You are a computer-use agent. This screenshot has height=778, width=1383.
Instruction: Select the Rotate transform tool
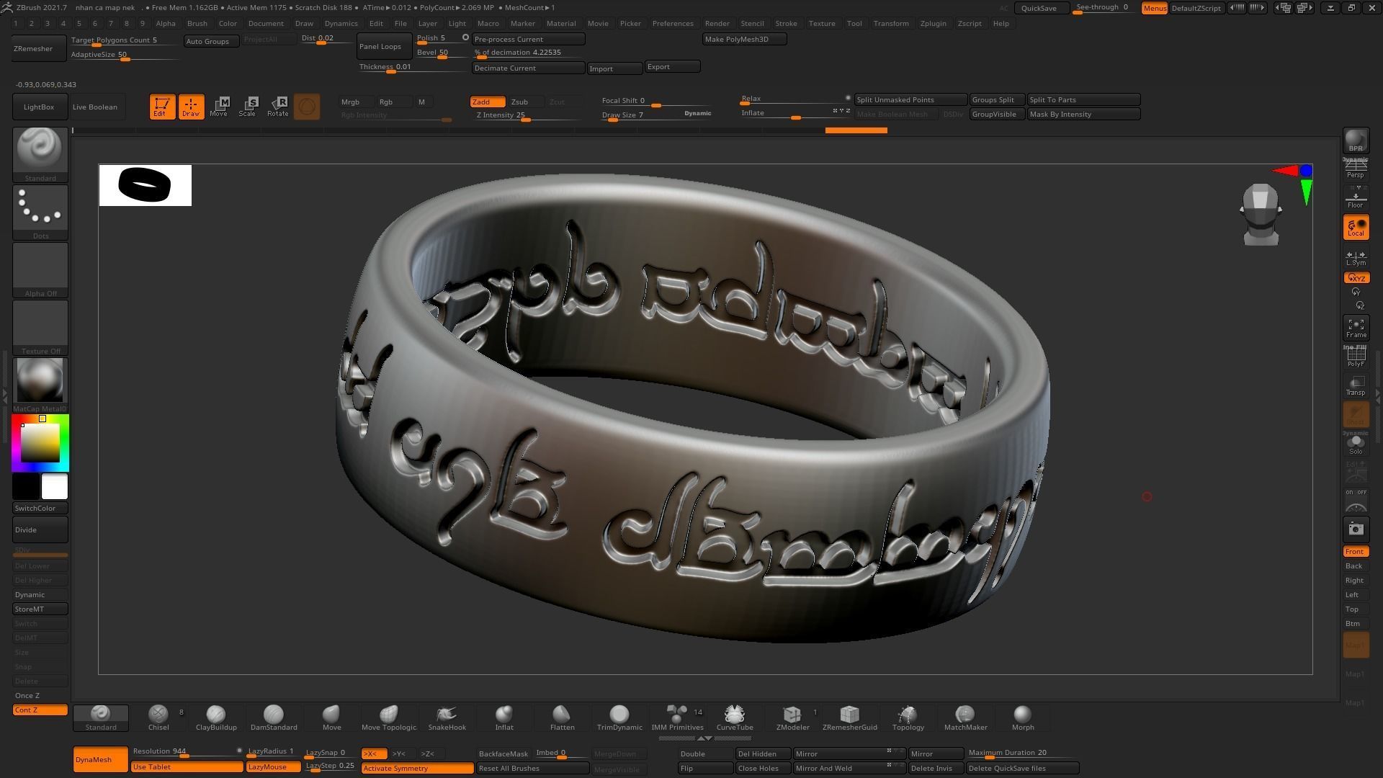pyautogui.click(x=277, y=107)
